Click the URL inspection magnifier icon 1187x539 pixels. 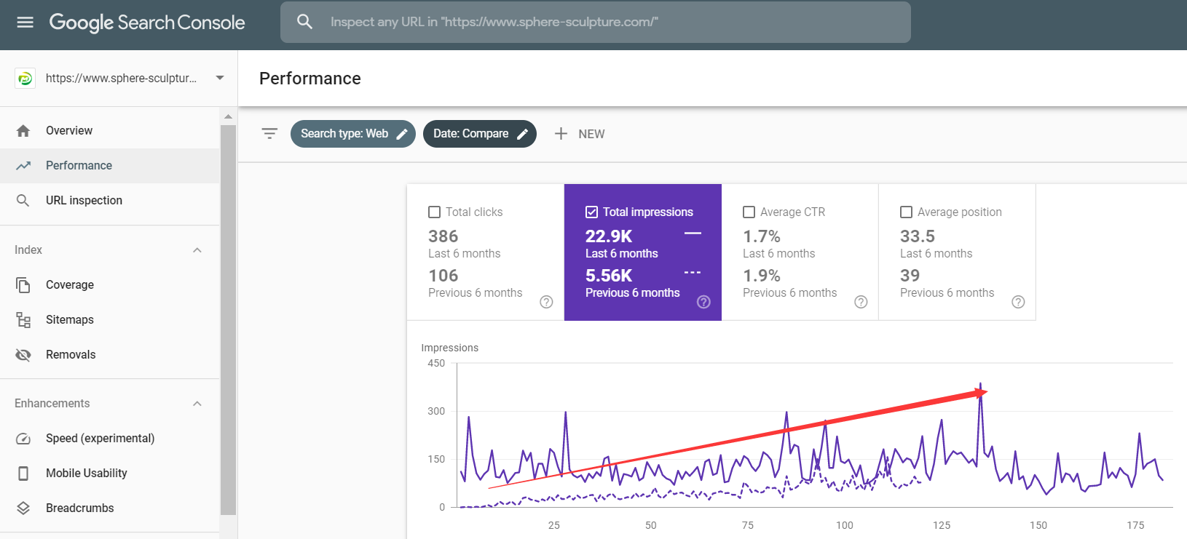coord(23,201)
